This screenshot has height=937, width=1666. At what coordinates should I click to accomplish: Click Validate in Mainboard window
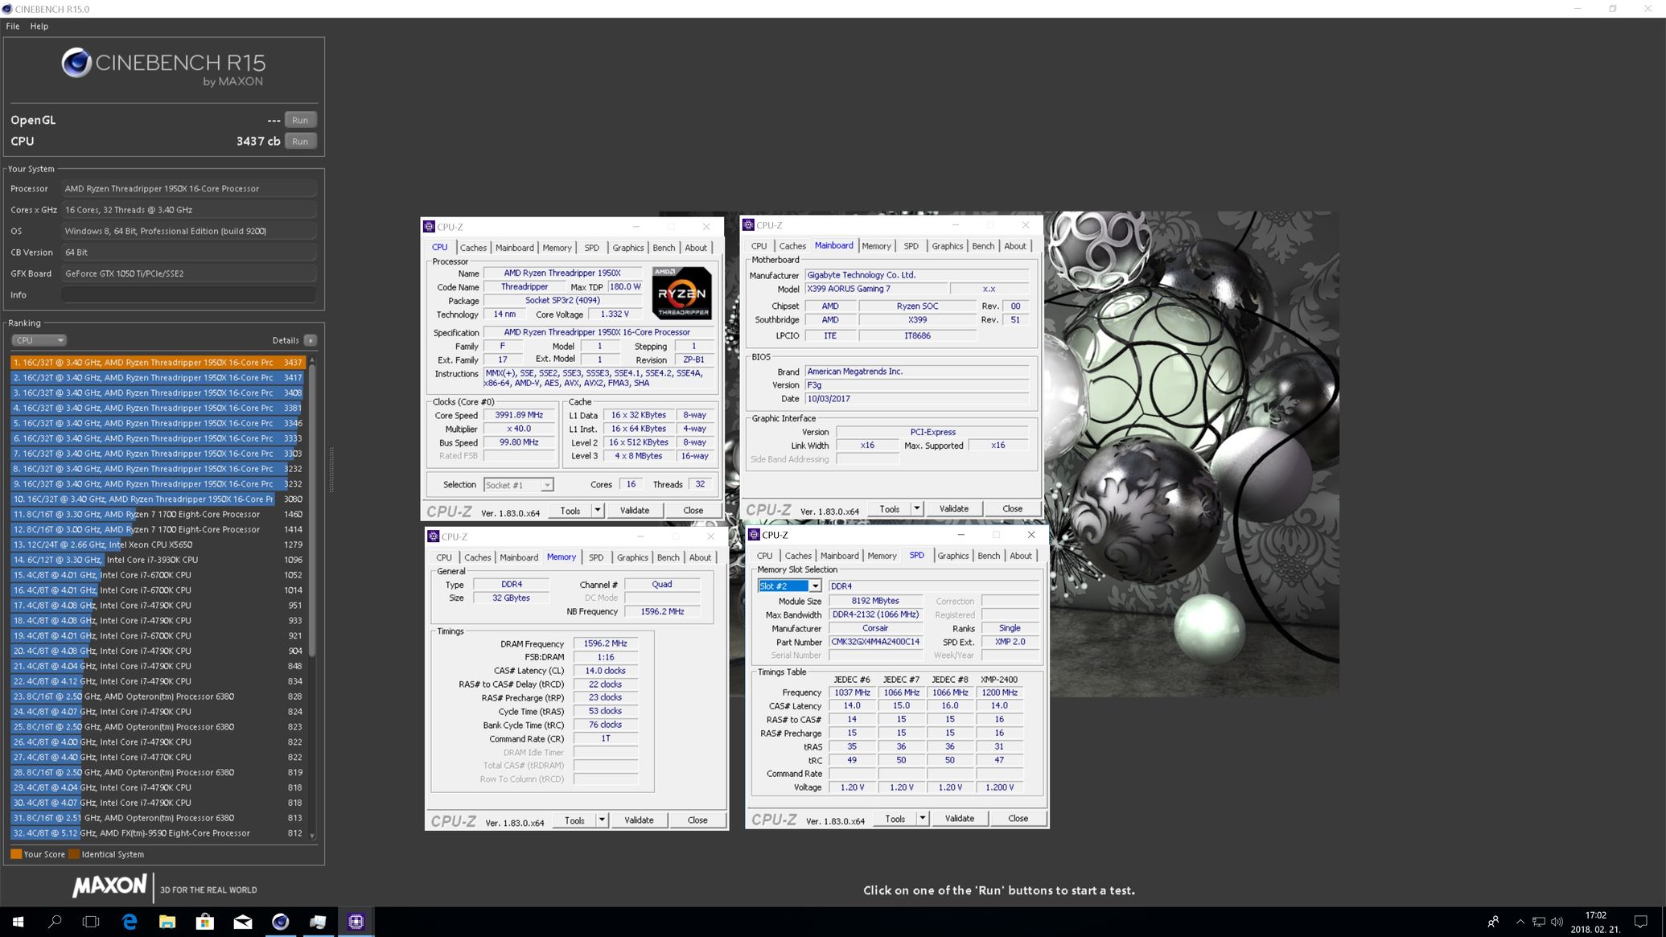954,509
